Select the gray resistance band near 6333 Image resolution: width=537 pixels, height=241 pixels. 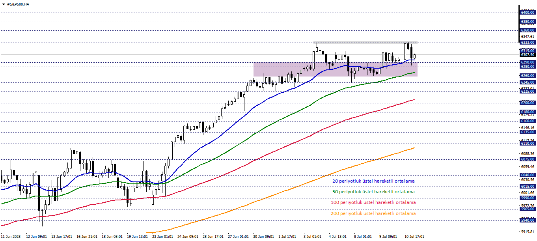coord(365,42)
